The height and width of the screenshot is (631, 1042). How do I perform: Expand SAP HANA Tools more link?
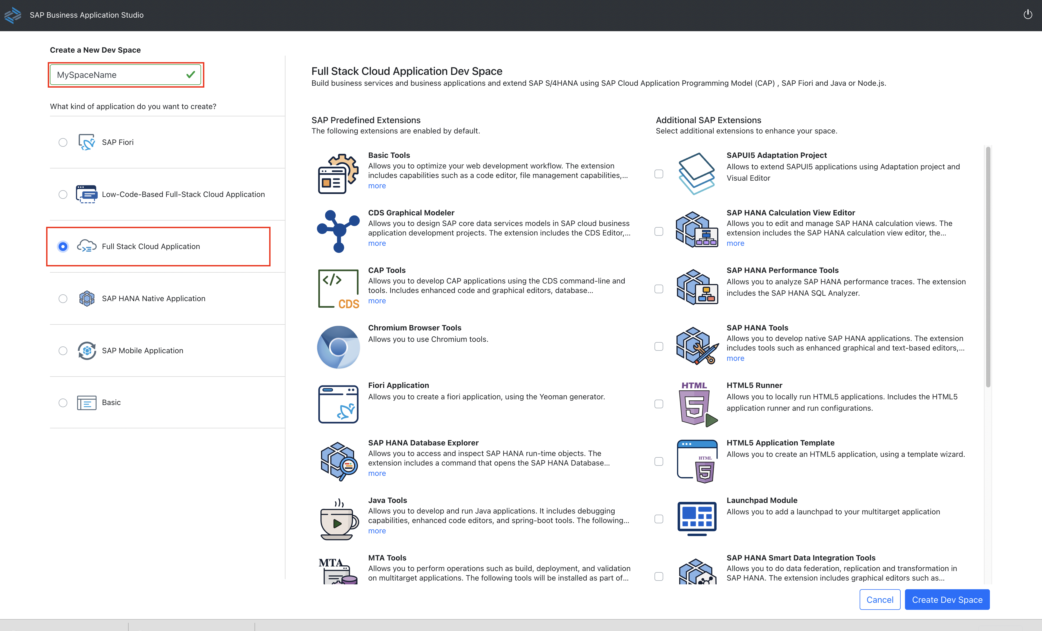click(x=735, y=358)
